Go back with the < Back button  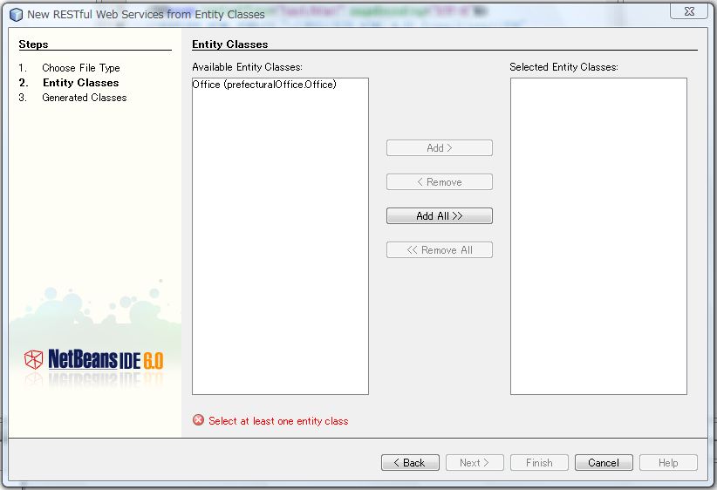coord(410,463)
